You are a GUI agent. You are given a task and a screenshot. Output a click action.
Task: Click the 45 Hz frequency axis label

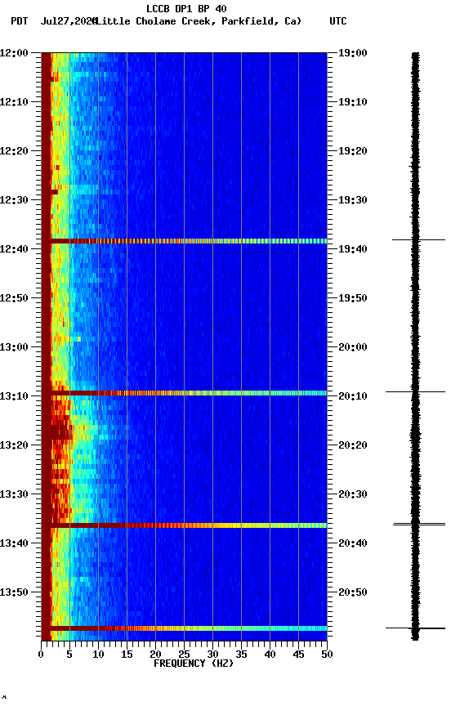[x=298, y=655]
